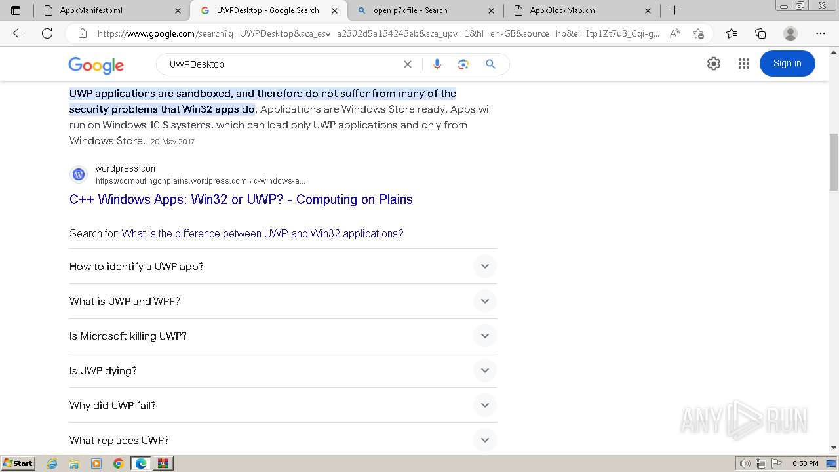Expand Why did UWP fail?

[x=283, y=405]
